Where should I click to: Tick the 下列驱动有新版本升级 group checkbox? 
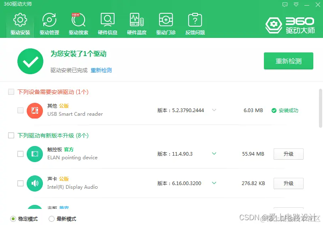[11, 135]
